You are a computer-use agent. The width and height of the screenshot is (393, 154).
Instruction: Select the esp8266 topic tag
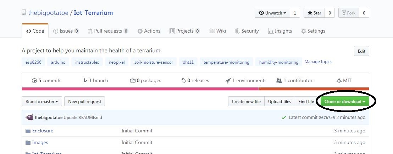click(x=33, y=62)
